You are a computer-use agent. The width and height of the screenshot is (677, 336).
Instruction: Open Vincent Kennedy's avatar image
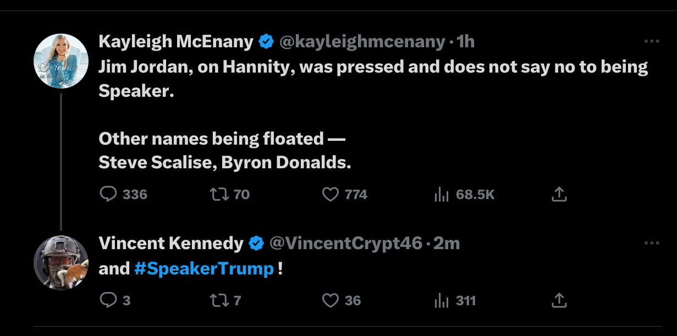click(61, 262)
